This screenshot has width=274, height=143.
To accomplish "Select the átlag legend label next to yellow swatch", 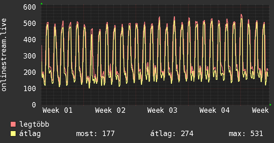I will 30,134.
